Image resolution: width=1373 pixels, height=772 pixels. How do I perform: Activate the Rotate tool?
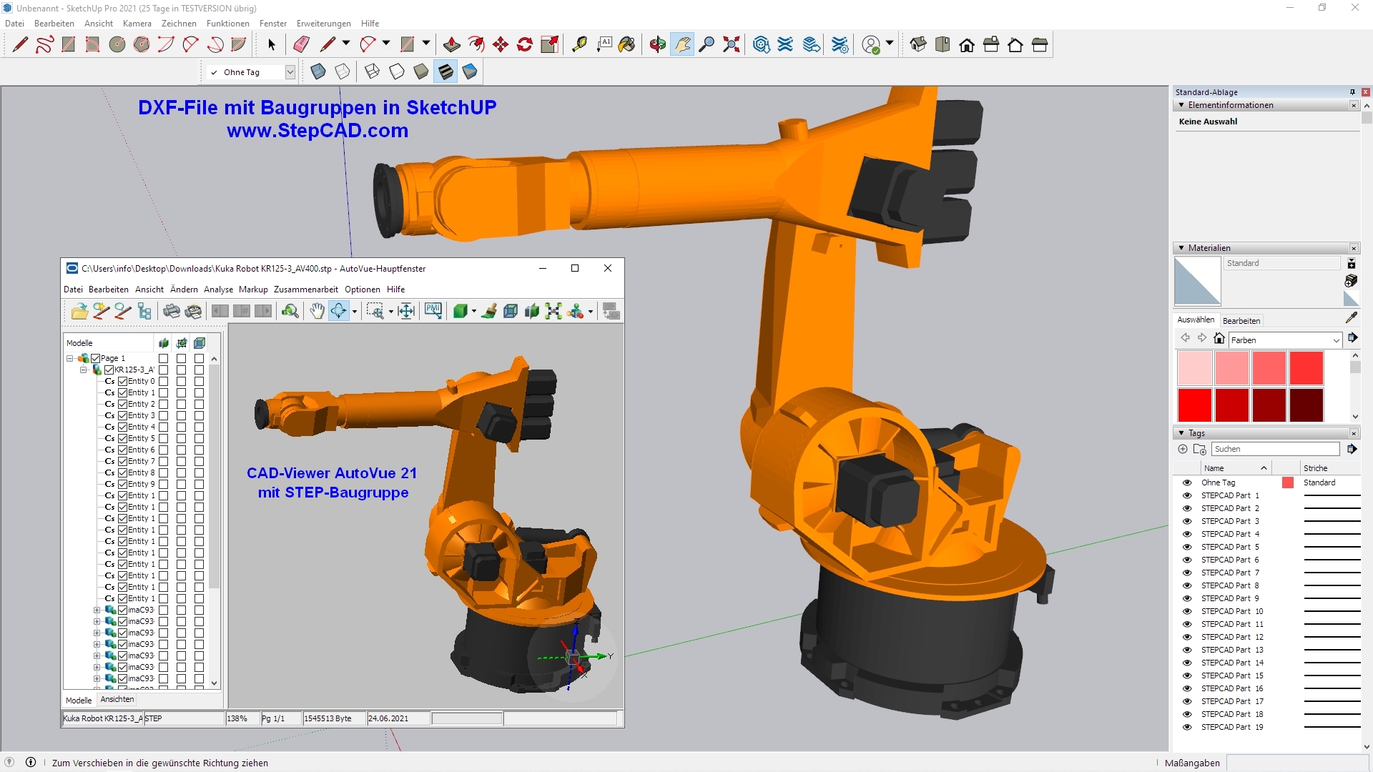(525, 45)
